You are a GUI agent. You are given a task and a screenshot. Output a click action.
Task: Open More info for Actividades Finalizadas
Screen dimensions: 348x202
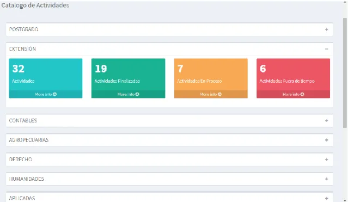coord(129,94)
